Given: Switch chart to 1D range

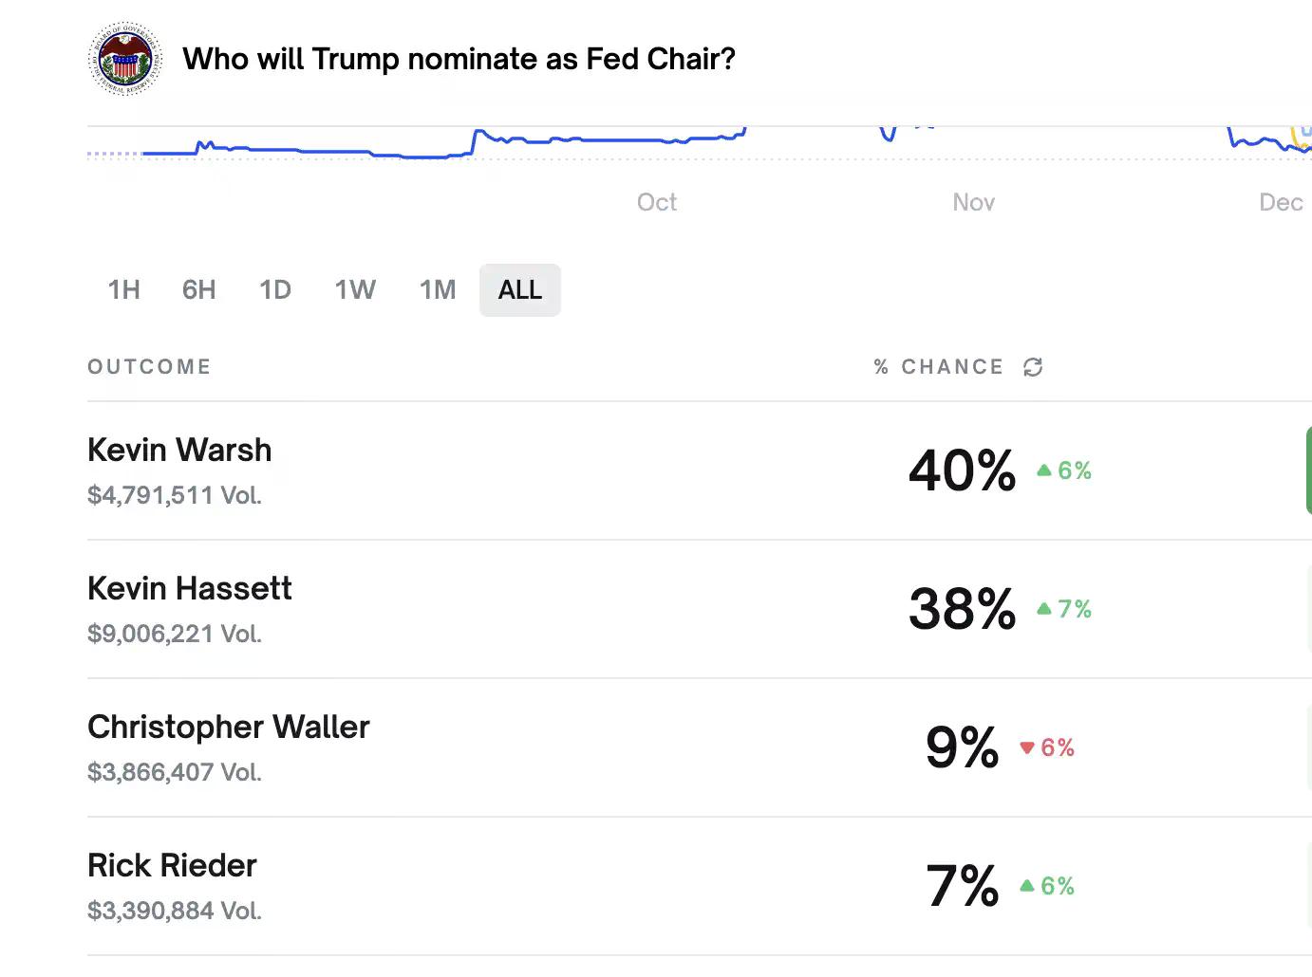Looking at the screenshot, I should (x=274, y=290).
